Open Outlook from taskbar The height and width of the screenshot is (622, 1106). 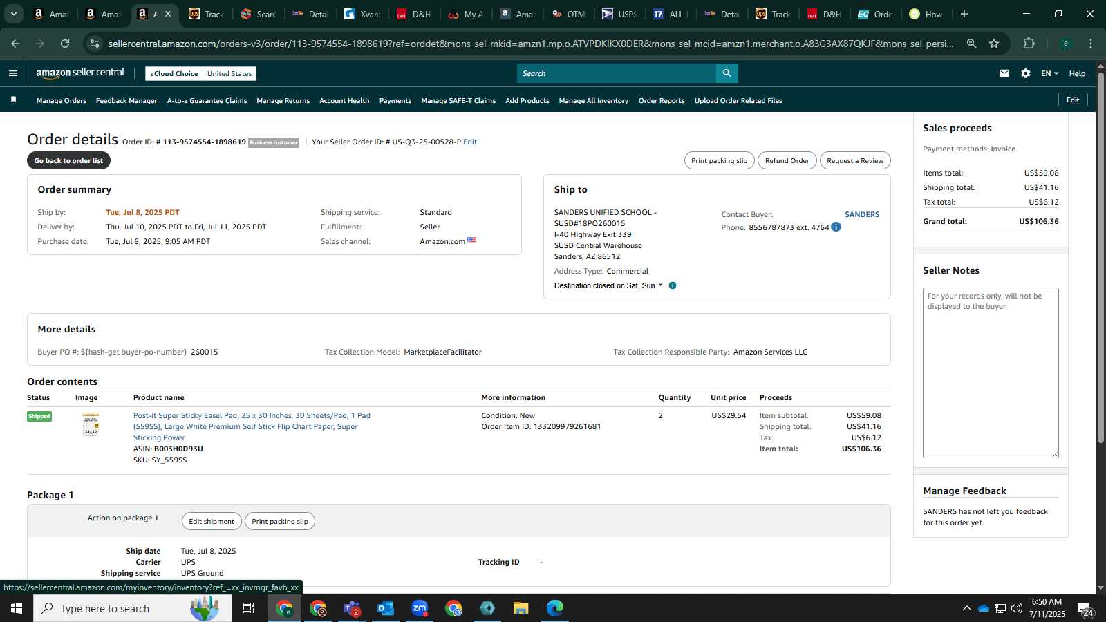(386, 608)
